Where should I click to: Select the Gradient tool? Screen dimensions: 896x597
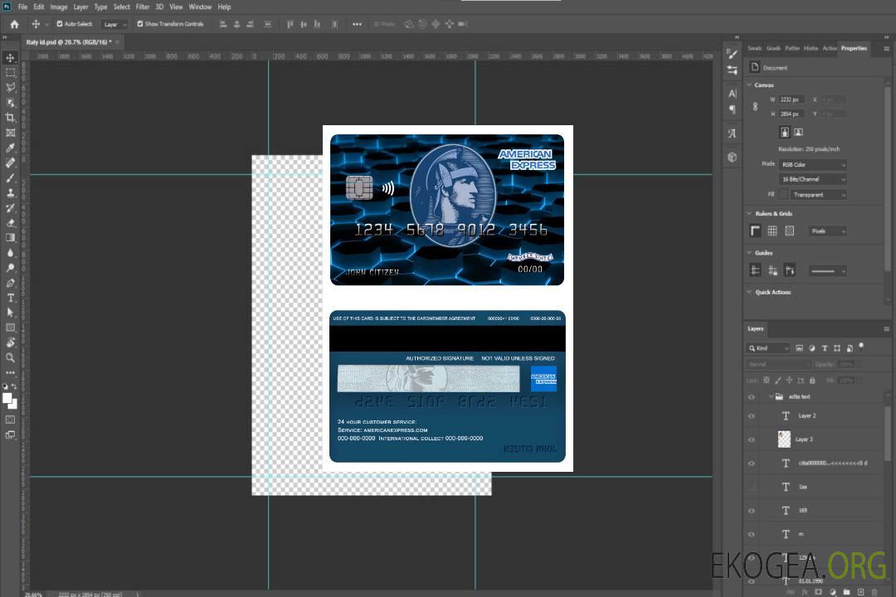tap(10, 238)
